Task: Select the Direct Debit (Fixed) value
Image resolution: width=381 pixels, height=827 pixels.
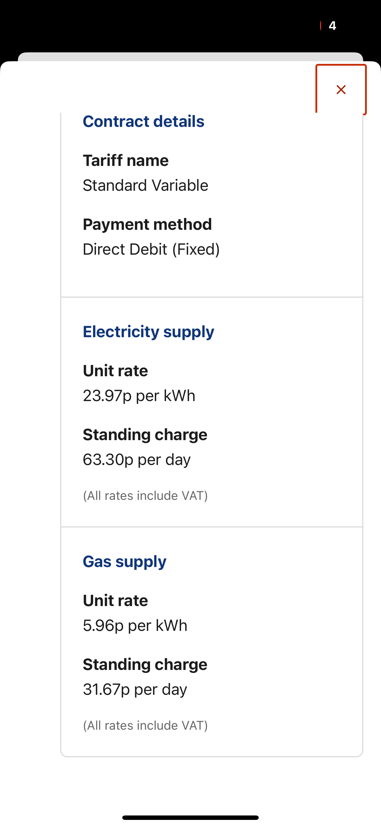Action: pos(151,249)
